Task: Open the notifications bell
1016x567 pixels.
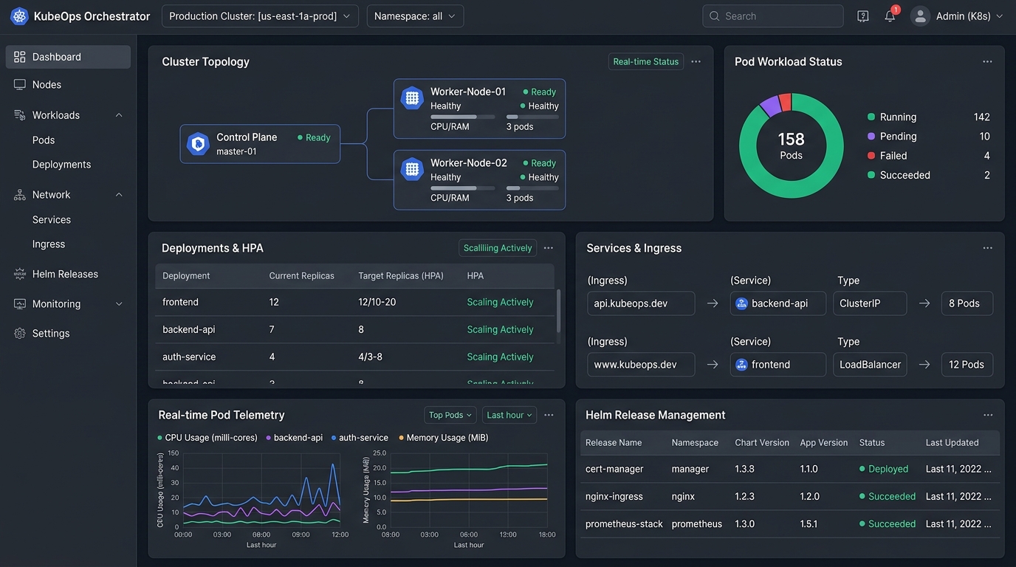Action: (890, 16)
